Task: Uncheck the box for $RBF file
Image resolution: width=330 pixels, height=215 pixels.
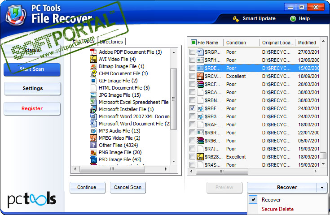Action: point(192,108)
